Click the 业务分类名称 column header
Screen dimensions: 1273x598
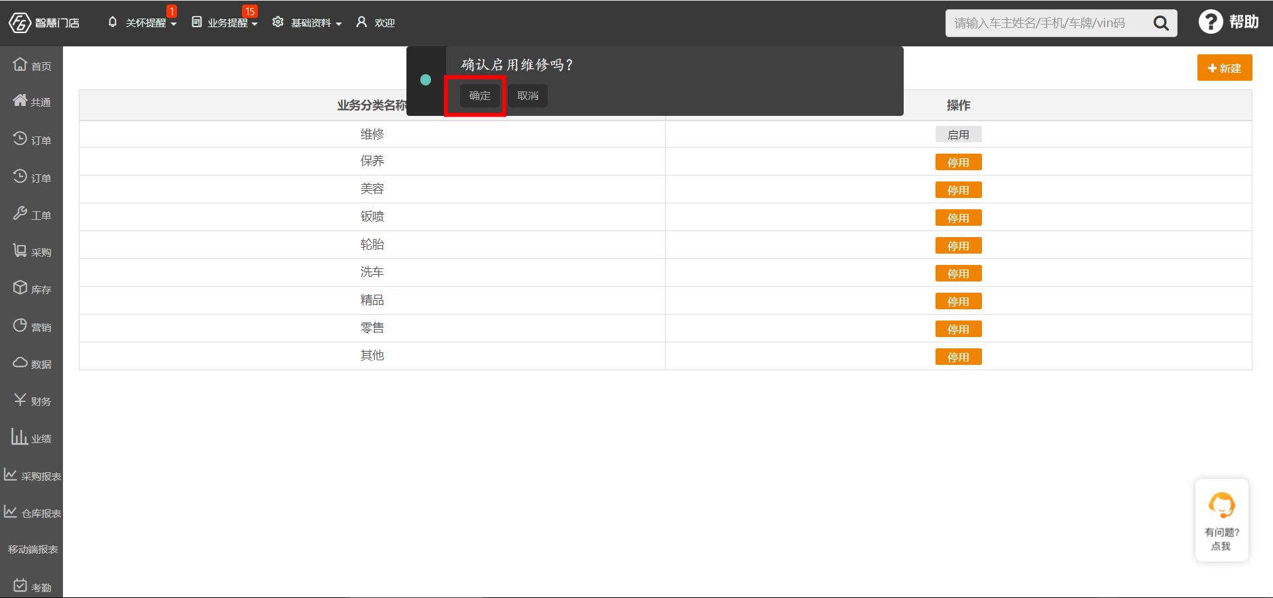tap(371, 105)
